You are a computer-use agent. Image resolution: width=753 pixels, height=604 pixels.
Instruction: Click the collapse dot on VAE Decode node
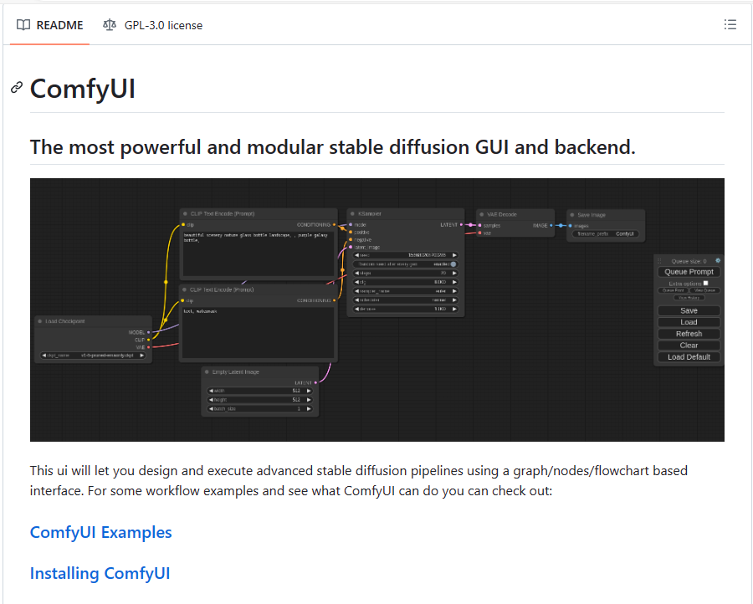click(x=481, y=214)
